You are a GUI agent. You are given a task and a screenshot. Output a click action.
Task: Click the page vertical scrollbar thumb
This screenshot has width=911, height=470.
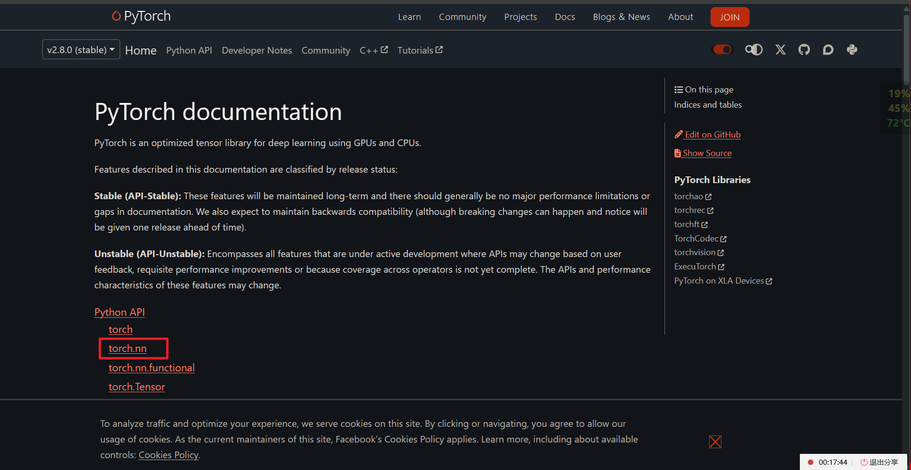(906, 50)
